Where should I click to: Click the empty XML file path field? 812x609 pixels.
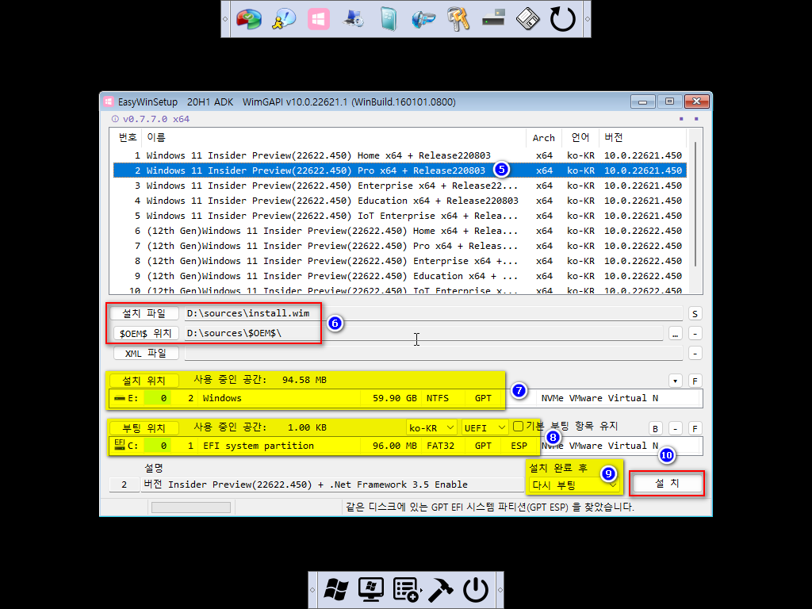434,353
